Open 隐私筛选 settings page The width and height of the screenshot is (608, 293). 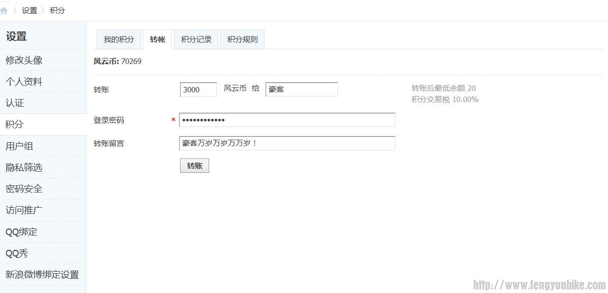point(24,168)
